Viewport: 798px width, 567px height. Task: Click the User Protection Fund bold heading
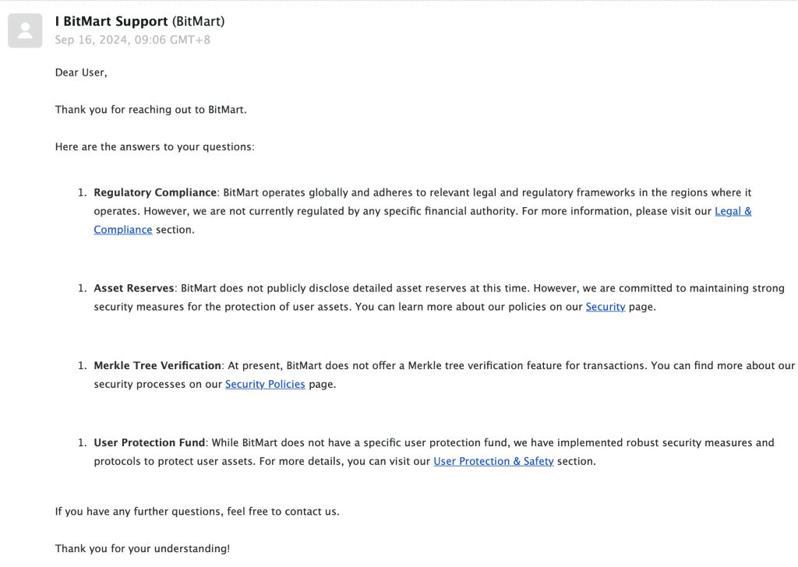[149, 442]
